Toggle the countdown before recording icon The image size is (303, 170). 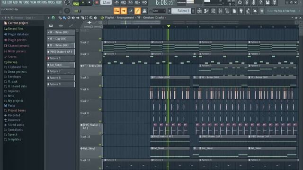[131, 2]
